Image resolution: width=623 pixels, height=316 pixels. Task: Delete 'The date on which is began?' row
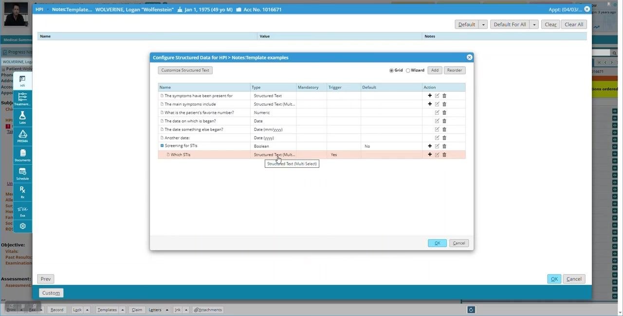click(444, 121)
